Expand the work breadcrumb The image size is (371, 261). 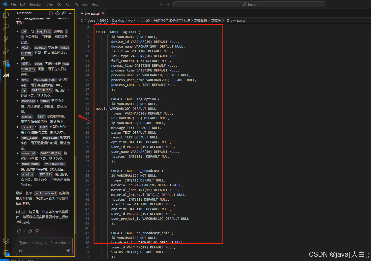click(132, 21)
